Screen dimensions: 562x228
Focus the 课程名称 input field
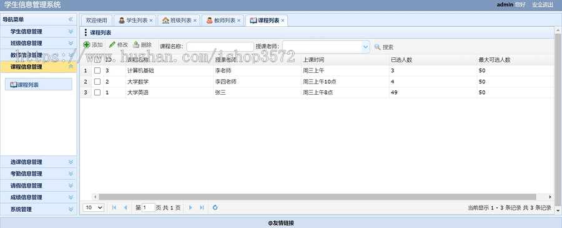coord(220,47)
